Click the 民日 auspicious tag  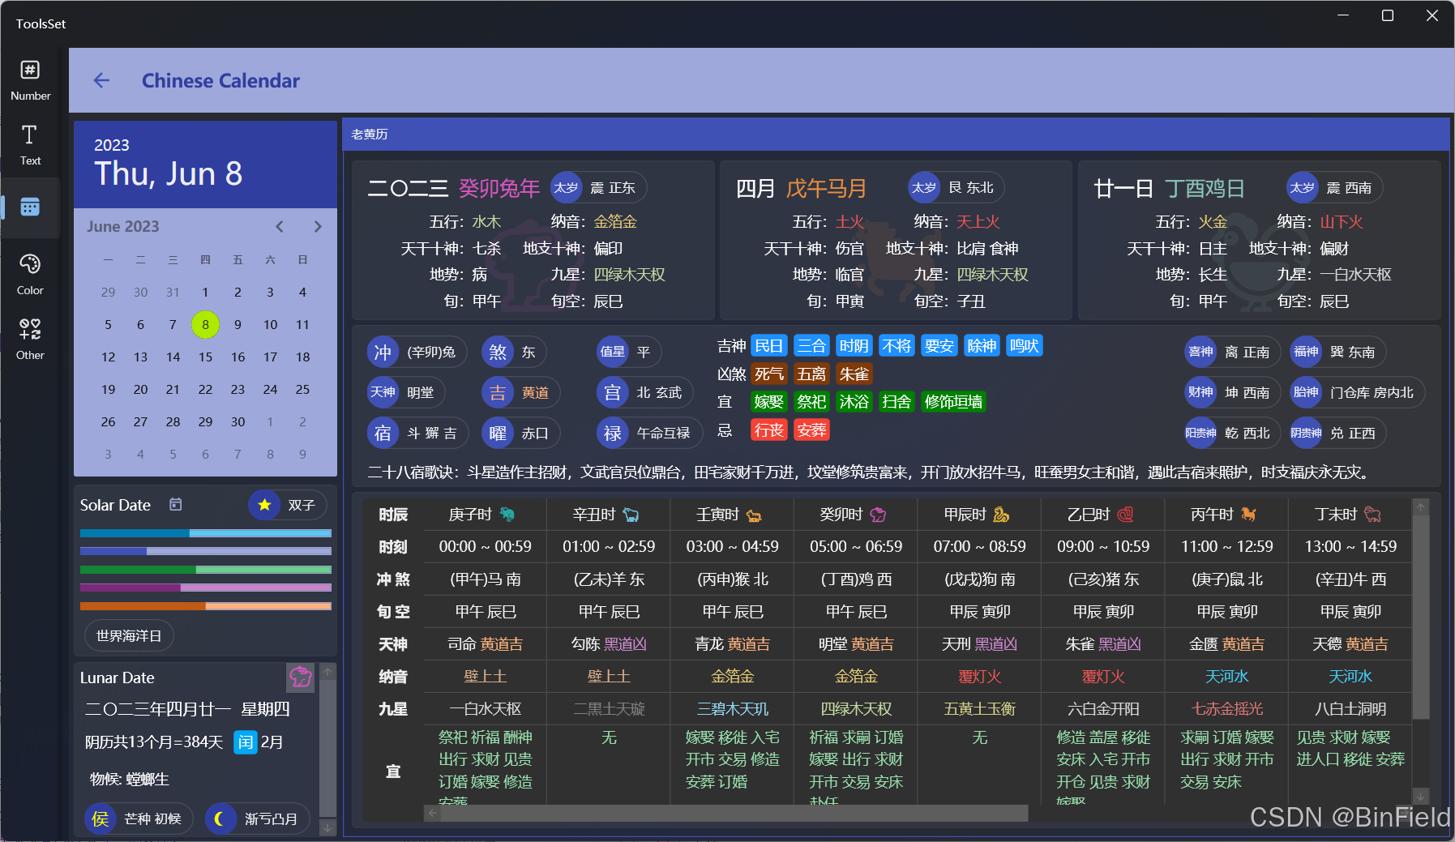pyautogui.click(x=768, y=346)
